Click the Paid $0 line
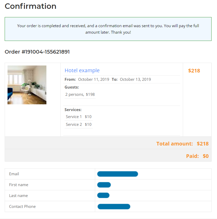 pyautogui.click(x=197, y=156)
